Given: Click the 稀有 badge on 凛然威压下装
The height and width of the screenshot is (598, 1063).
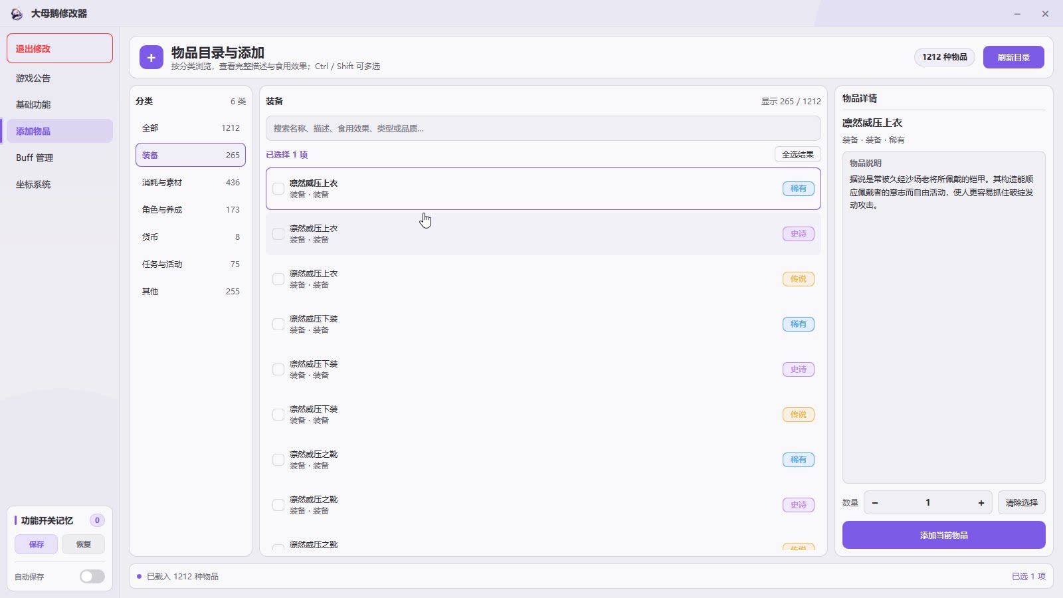Looking at the screenshot, I should point(798,324).
